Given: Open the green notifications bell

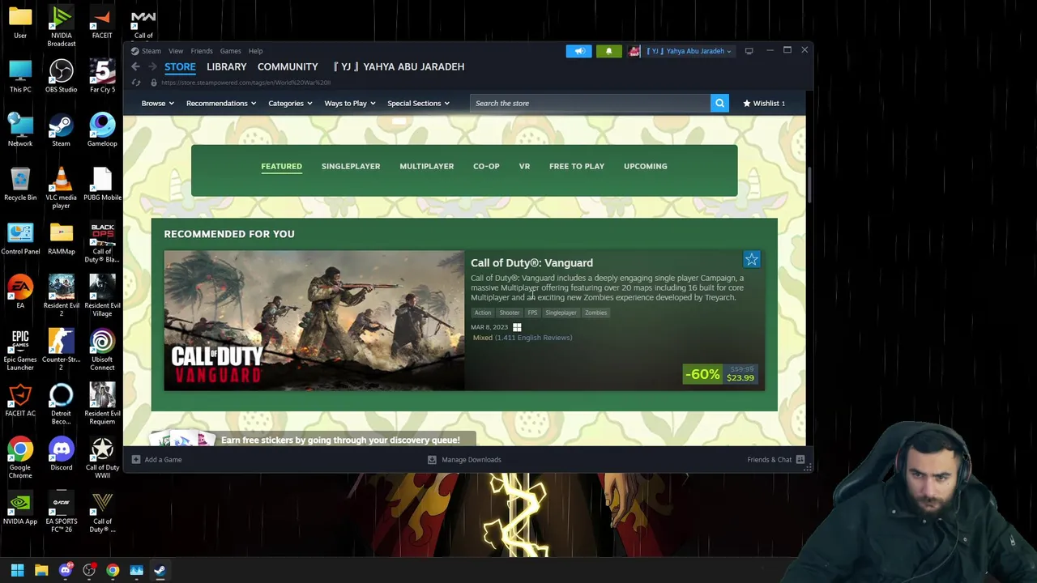Looking at the screenshot, I should 608,51.
